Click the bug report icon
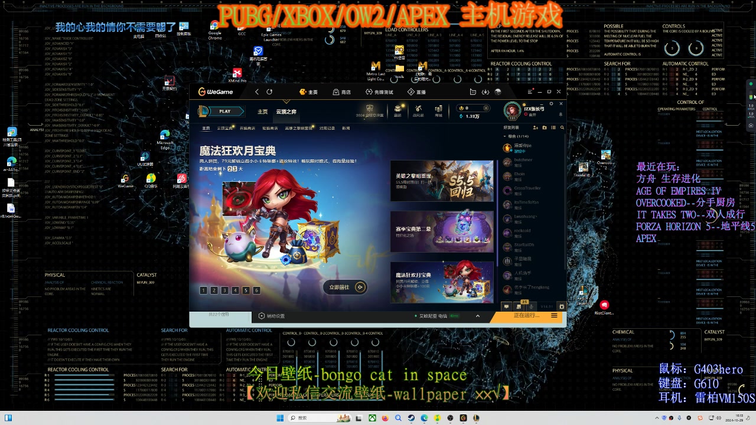 [562, 306]
